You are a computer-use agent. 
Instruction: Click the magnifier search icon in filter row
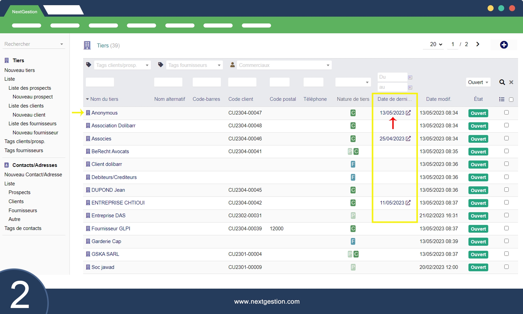[502, 82]
